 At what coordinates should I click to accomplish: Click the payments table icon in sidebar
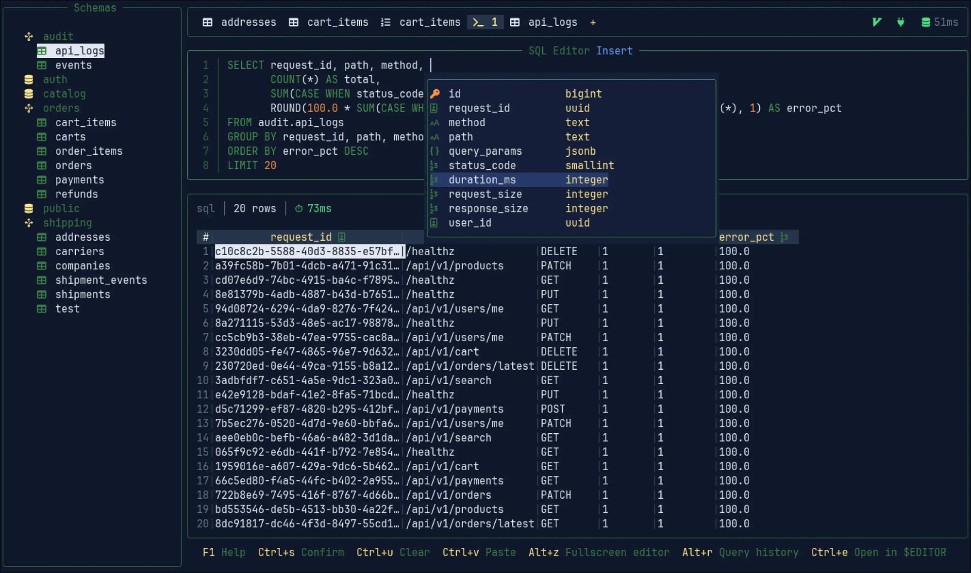tap(42, 180)
